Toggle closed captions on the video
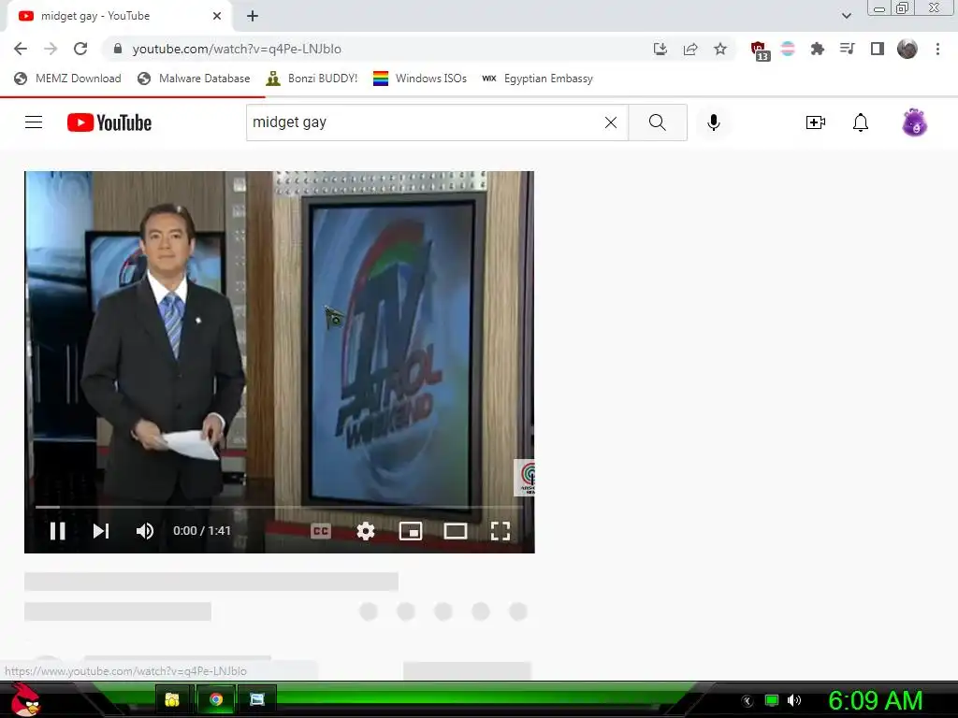 coord(321,531)
